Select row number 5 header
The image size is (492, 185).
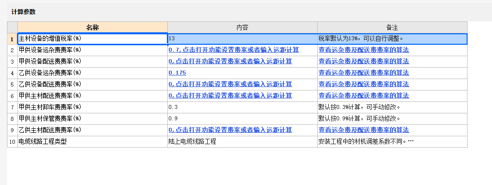(12, 84)
